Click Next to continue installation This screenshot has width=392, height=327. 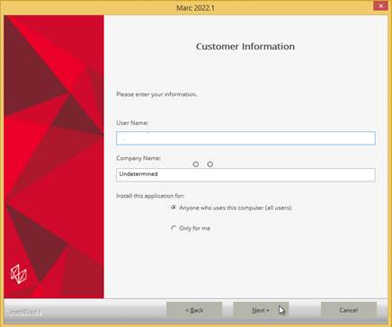tap(261, 310)
